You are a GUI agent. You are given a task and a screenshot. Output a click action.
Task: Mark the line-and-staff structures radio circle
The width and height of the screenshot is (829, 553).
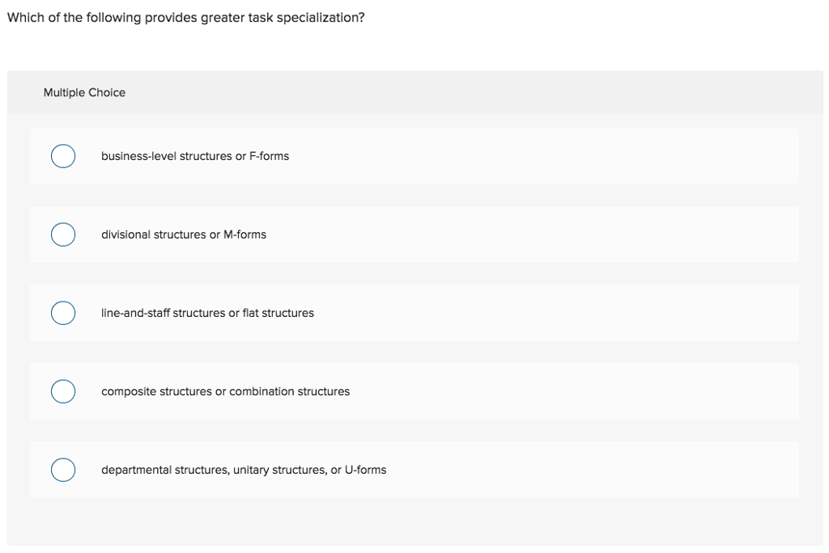pos(63,313)
